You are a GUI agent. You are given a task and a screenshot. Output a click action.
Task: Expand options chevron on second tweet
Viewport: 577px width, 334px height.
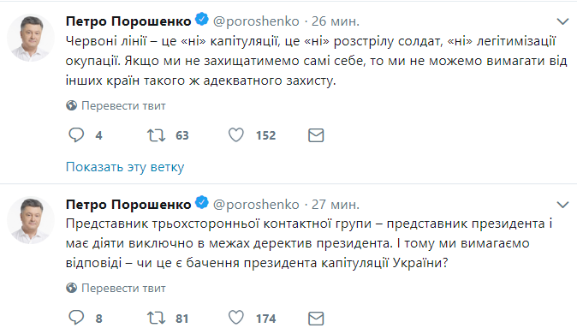click(x=562, y=205)
